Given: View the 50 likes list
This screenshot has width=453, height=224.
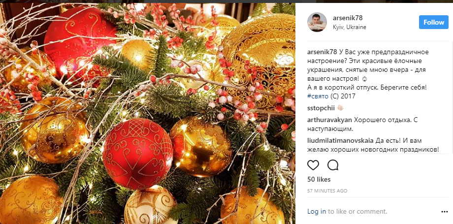Looking at the screenshot, I should [319, 180].
